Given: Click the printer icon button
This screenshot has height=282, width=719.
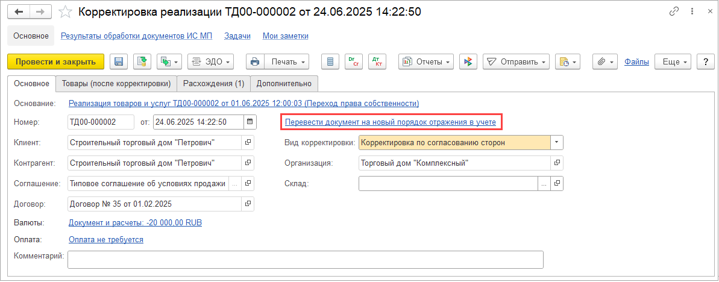Looking at the screenshot, I should 256,62.
